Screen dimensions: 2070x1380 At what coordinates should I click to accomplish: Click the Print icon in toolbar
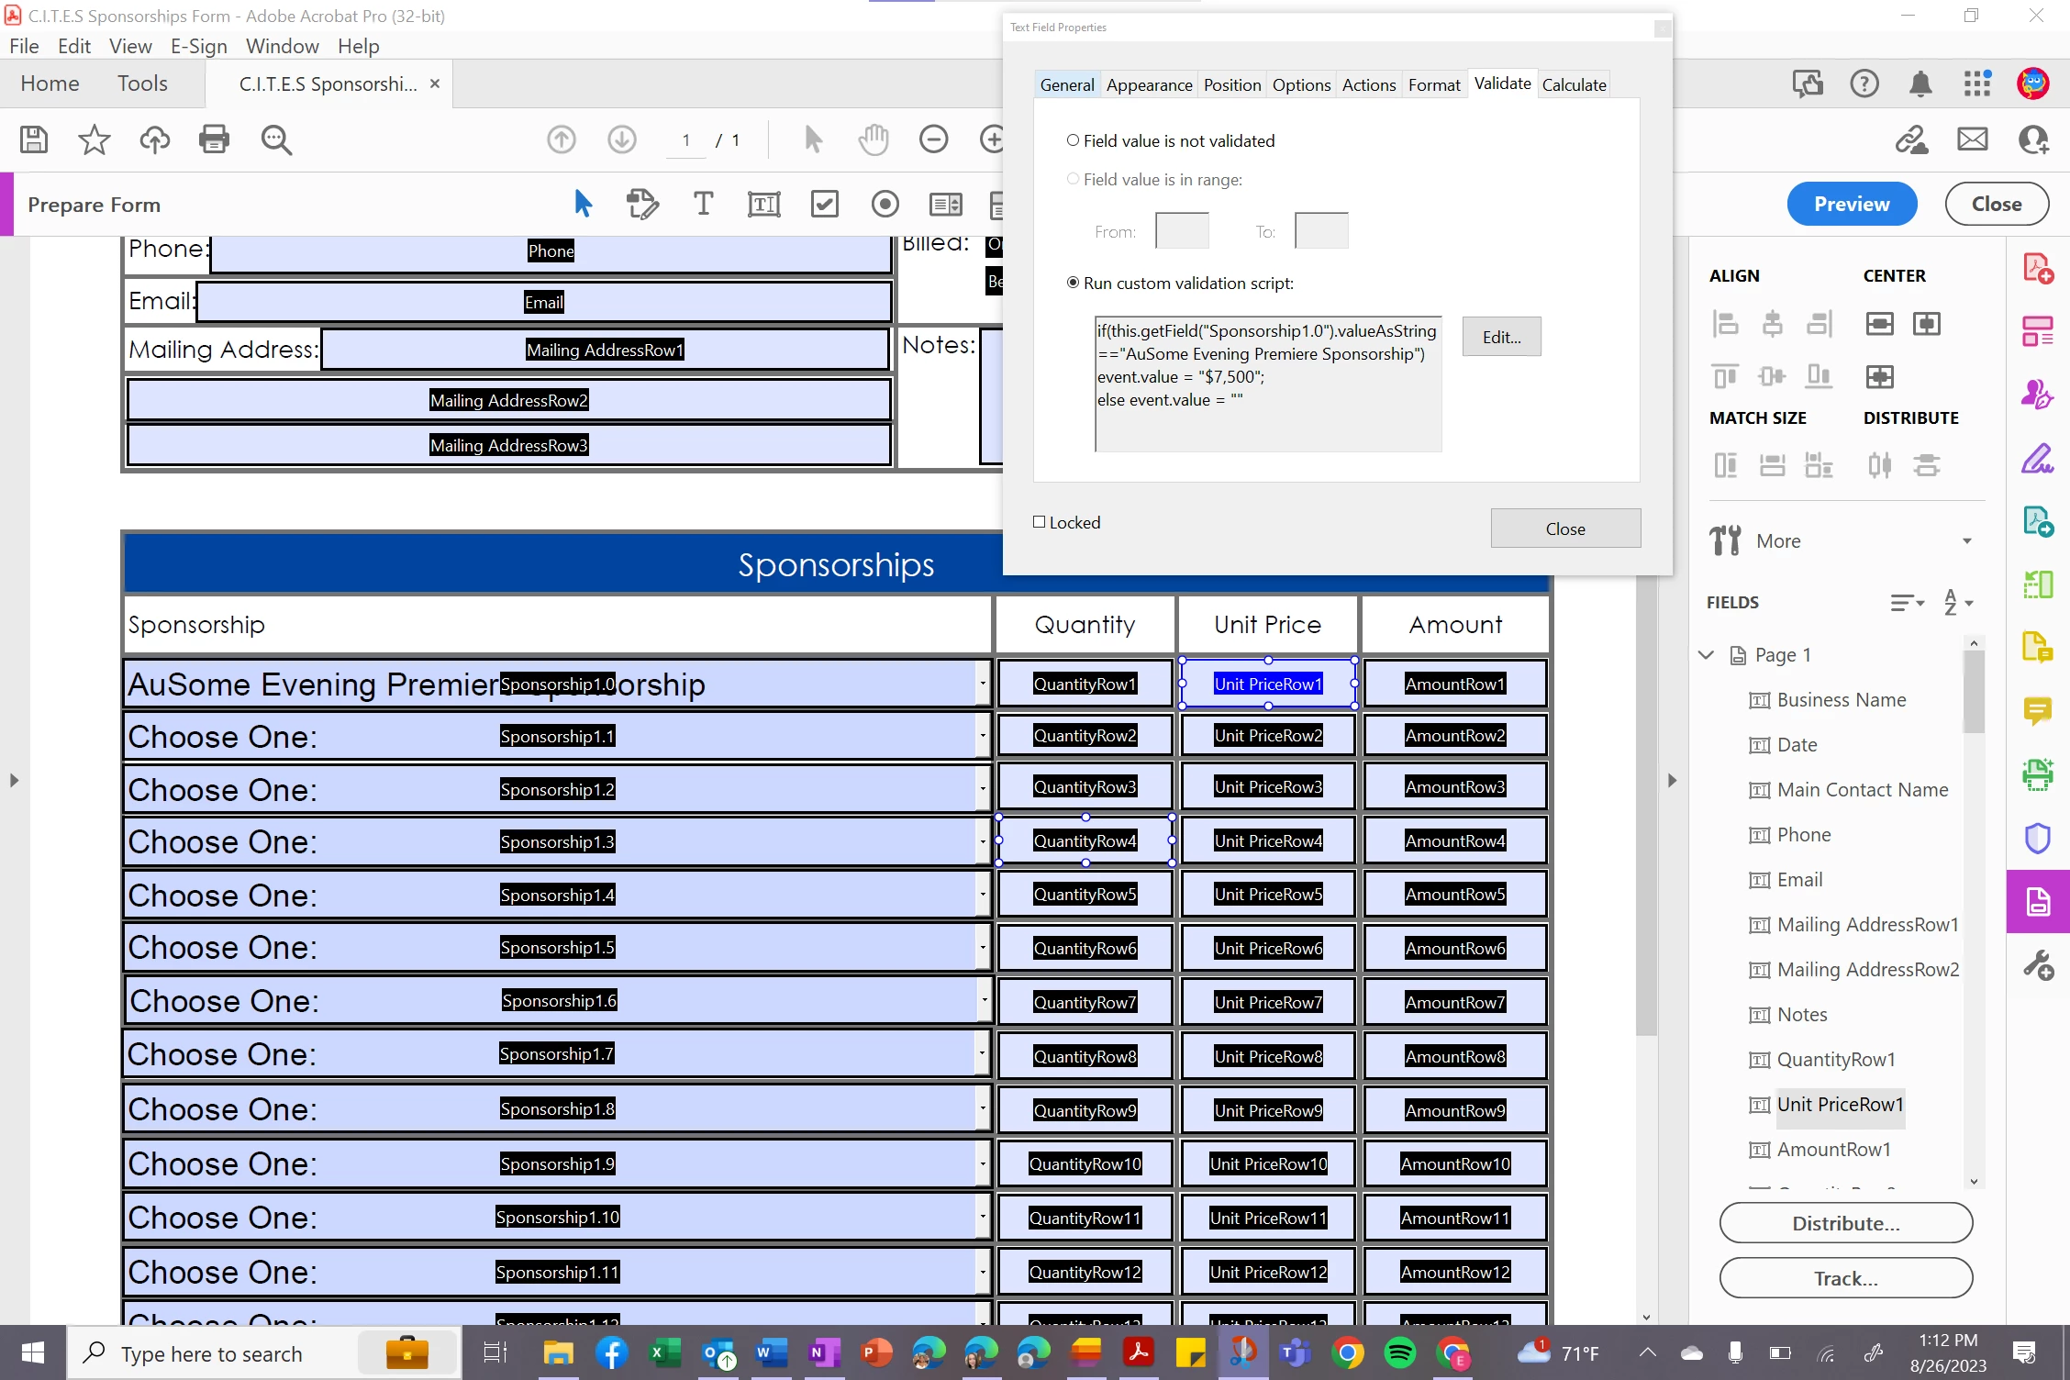(x=214, y=139)
